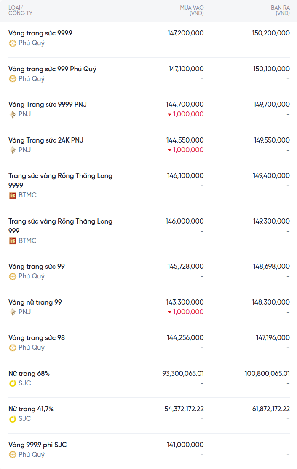Click the PNJ logo under Vàng Trang sức 9999 PNJ
Viewport: 297px width, 469px height.
click(x=13, y=114)
